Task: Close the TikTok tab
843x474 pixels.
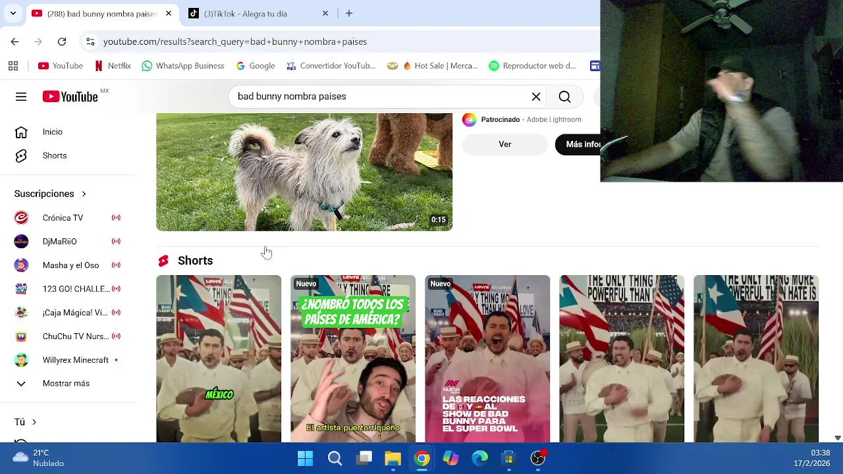Action: pos(325,13)
